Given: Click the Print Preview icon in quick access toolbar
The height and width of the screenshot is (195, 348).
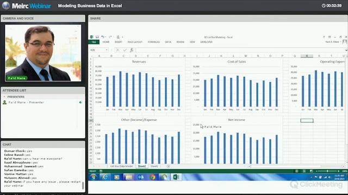Looking at the screenshot, I should pos(118,37).
